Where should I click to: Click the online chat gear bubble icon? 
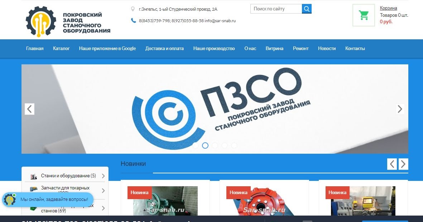9,199
